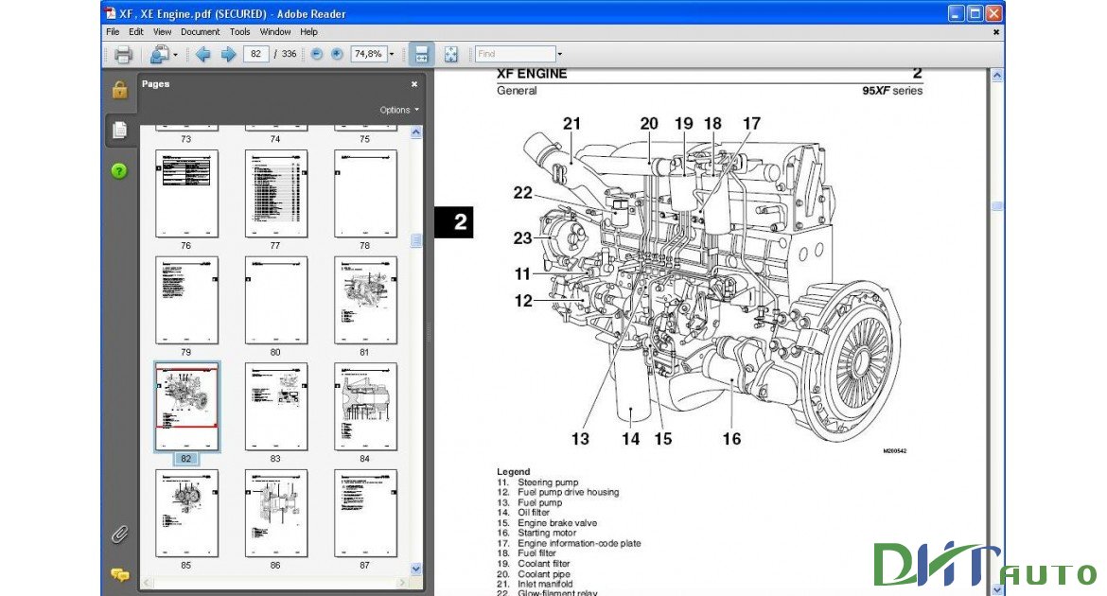
Task: Click thumbnails panel scroll up arrow
Action: coord(415,132)
